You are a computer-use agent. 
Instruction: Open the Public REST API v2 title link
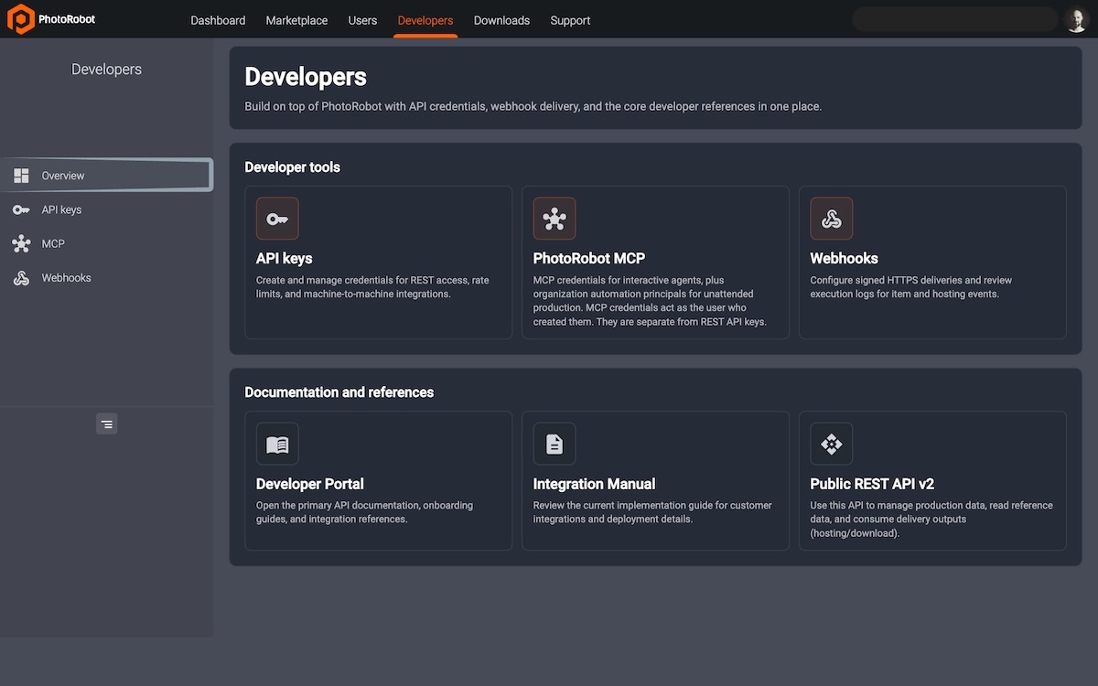(872, 484)
